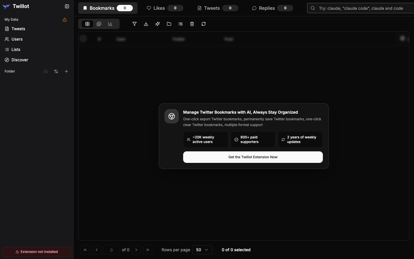The height and width of the screenshot is (259, 414).
Task: Open Users in sidebar
Action: (37, 39)
